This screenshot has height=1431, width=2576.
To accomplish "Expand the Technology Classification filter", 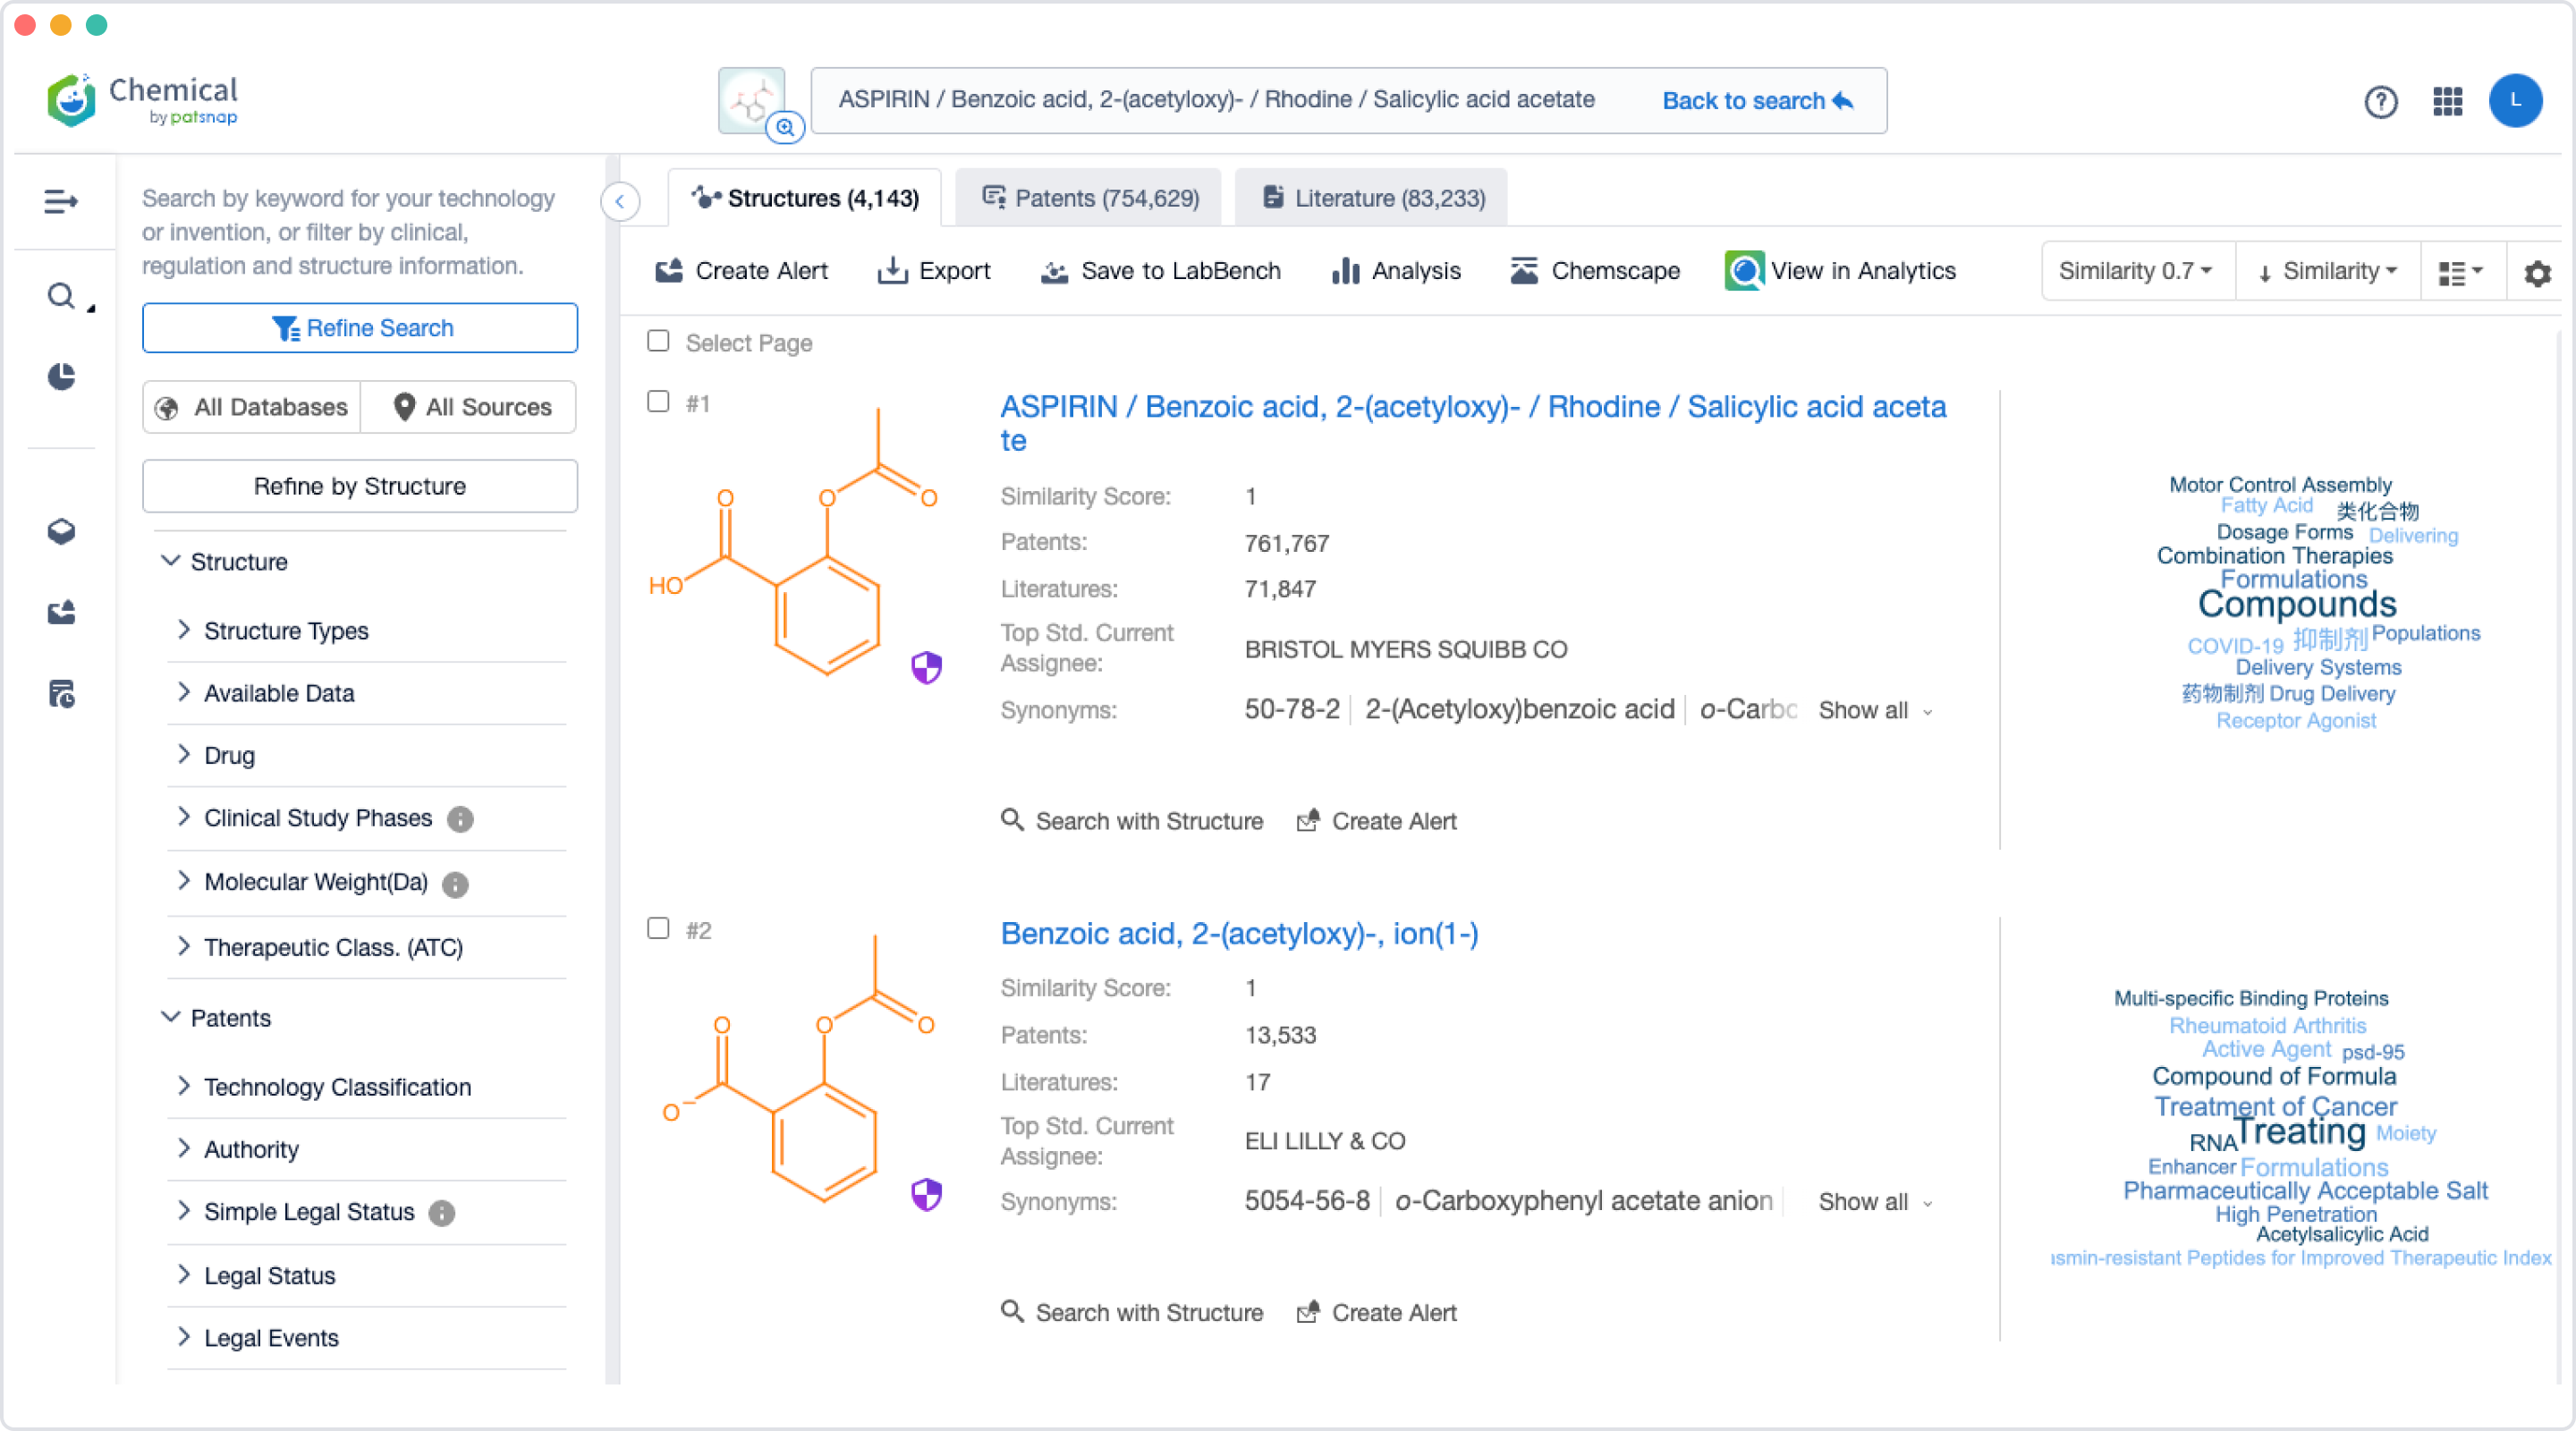I will 337,1087.
